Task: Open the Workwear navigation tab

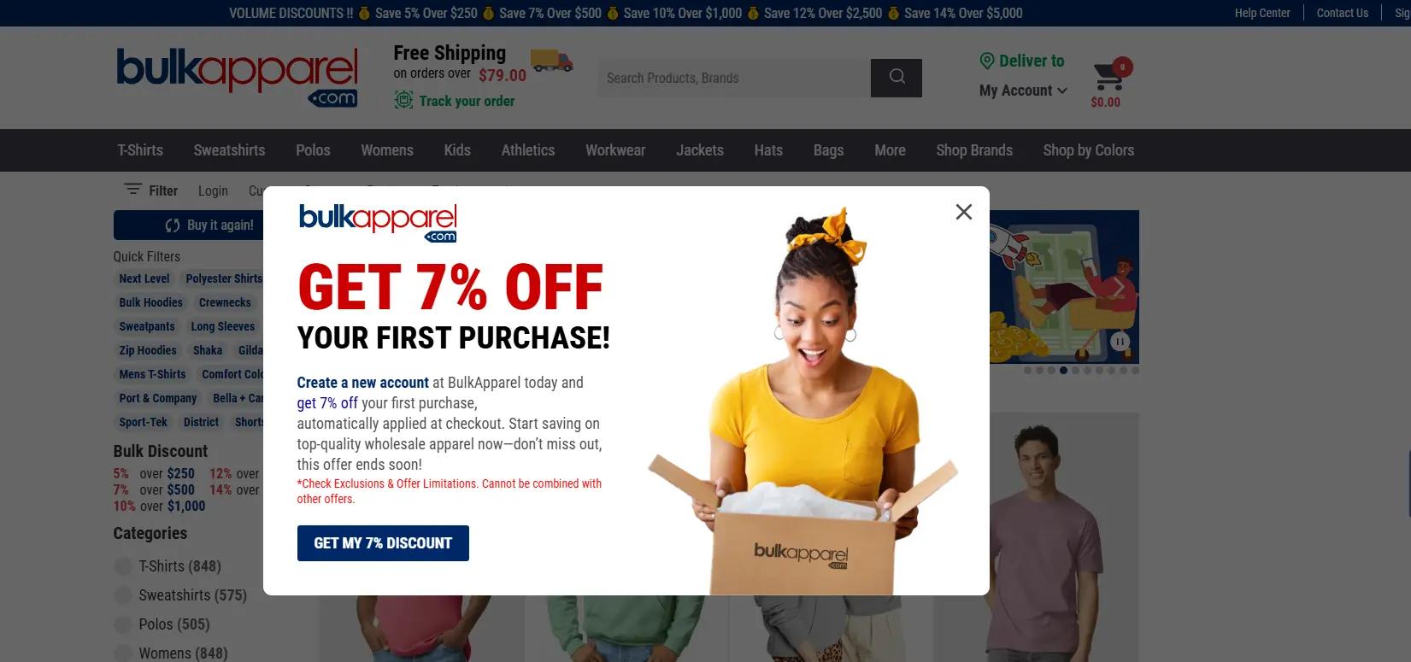Action: (615, 150)
